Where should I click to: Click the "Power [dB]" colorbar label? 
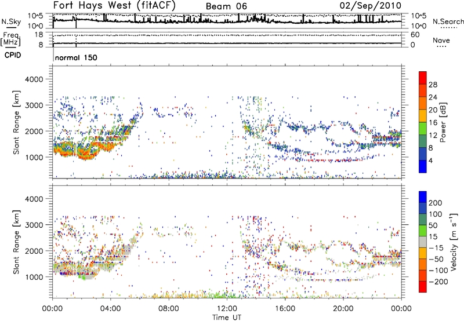pyautogui.click(x=443, y=122)
